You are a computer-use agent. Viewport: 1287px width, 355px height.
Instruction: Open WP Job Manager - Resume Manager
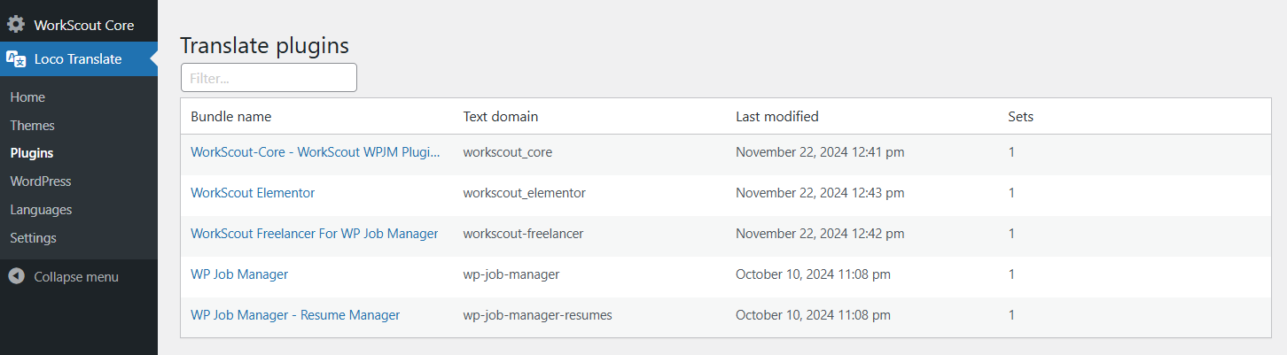coord(295,315)
